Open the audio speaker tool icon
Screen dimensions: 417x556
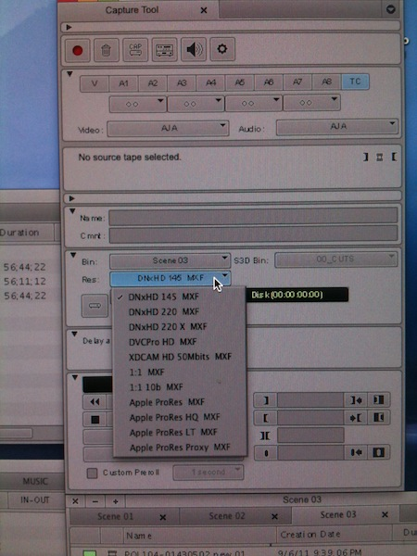coord(194,49)
